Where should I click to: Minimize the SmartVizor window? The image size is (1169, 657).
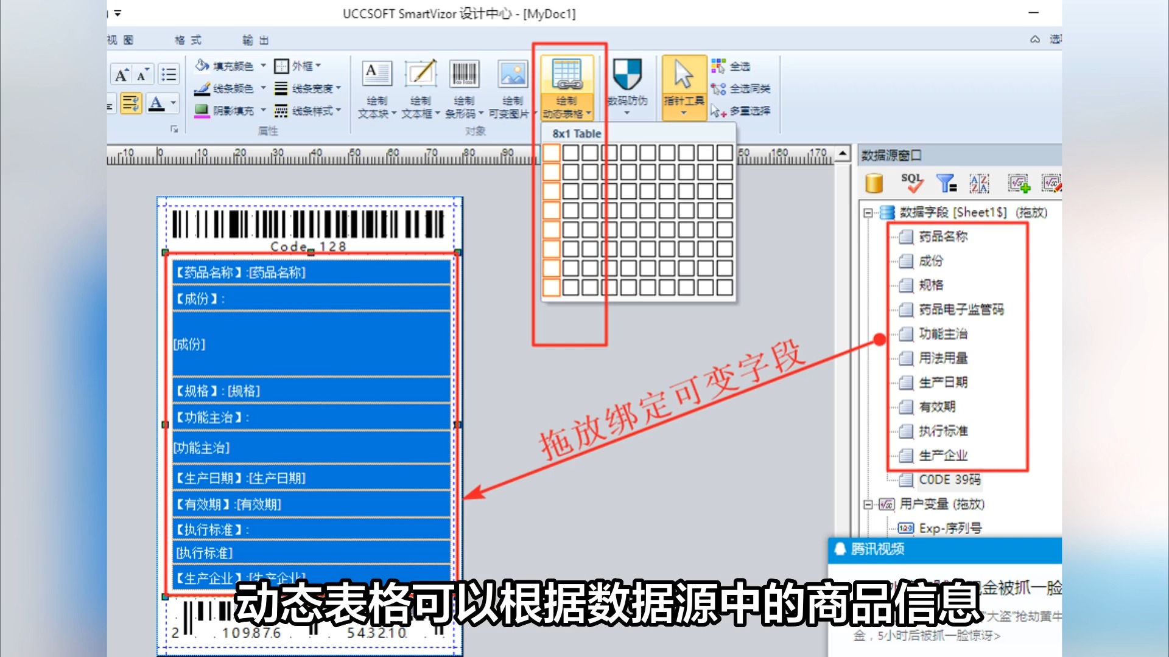(1034, 13)
